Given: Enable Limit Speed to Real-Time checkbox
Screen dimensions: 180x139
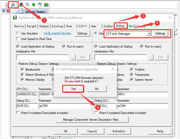Looking at the screenshot, I should 18,39.
